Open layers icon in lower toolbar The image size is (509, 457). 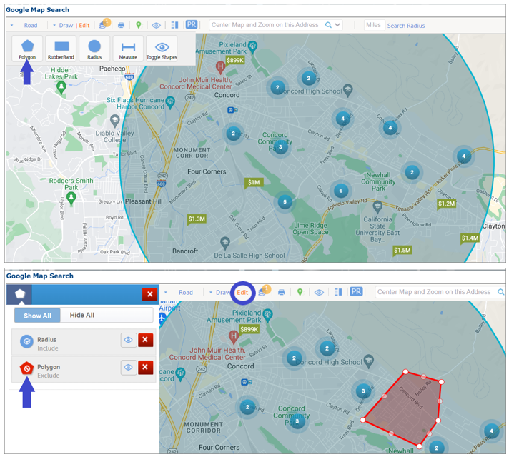[262, 292]
